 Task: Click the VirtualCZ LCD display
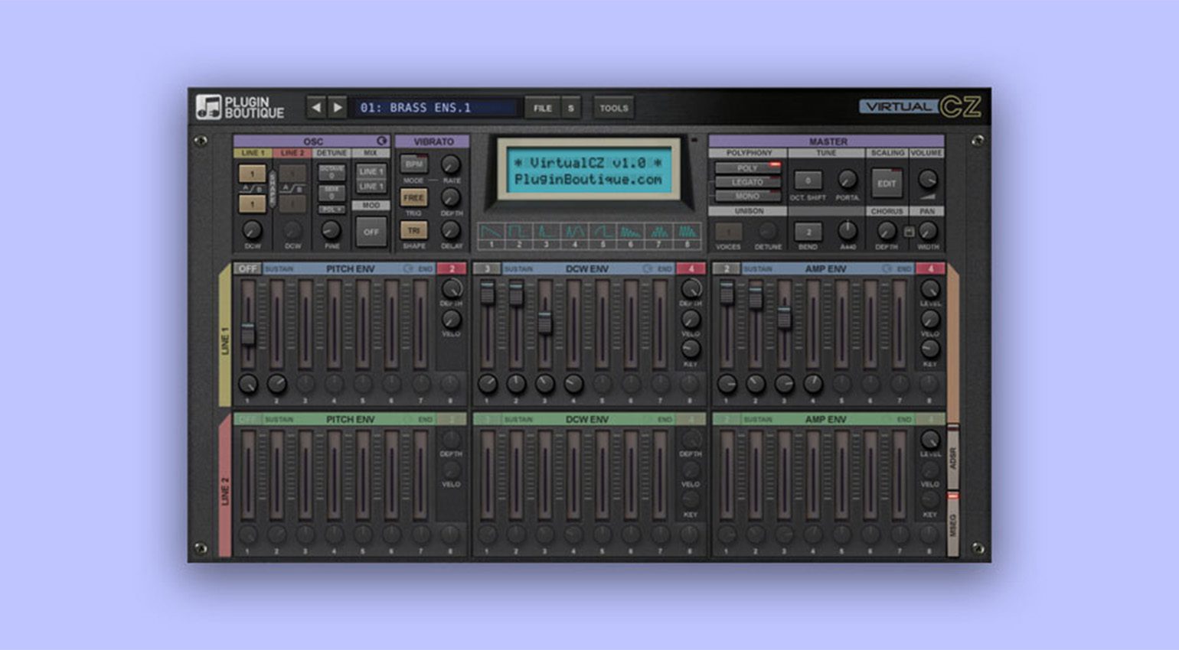588,171
